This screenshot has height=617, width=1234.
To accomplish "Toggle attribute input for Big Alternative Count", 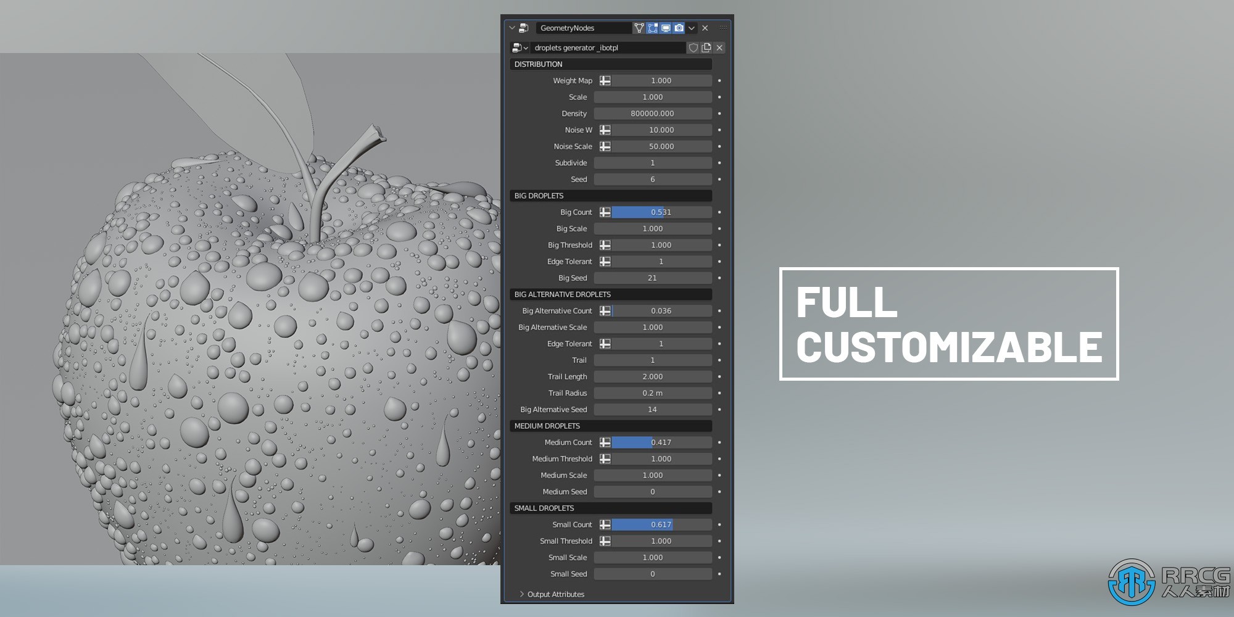I will click(x=605, y=311).
